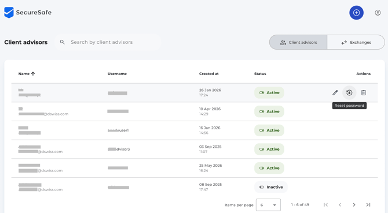
Task: Click the date 08 Sep 2025
Action: click(x=210, y=184)
